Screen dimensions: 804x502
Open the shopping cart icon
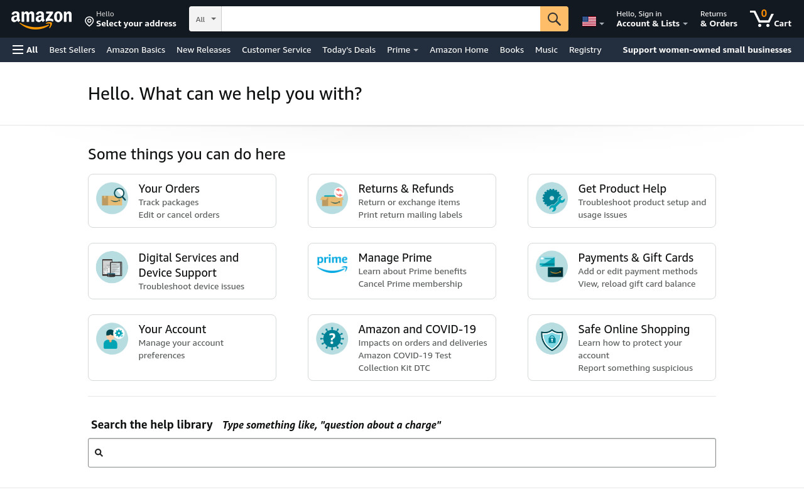tap(770, 19)
